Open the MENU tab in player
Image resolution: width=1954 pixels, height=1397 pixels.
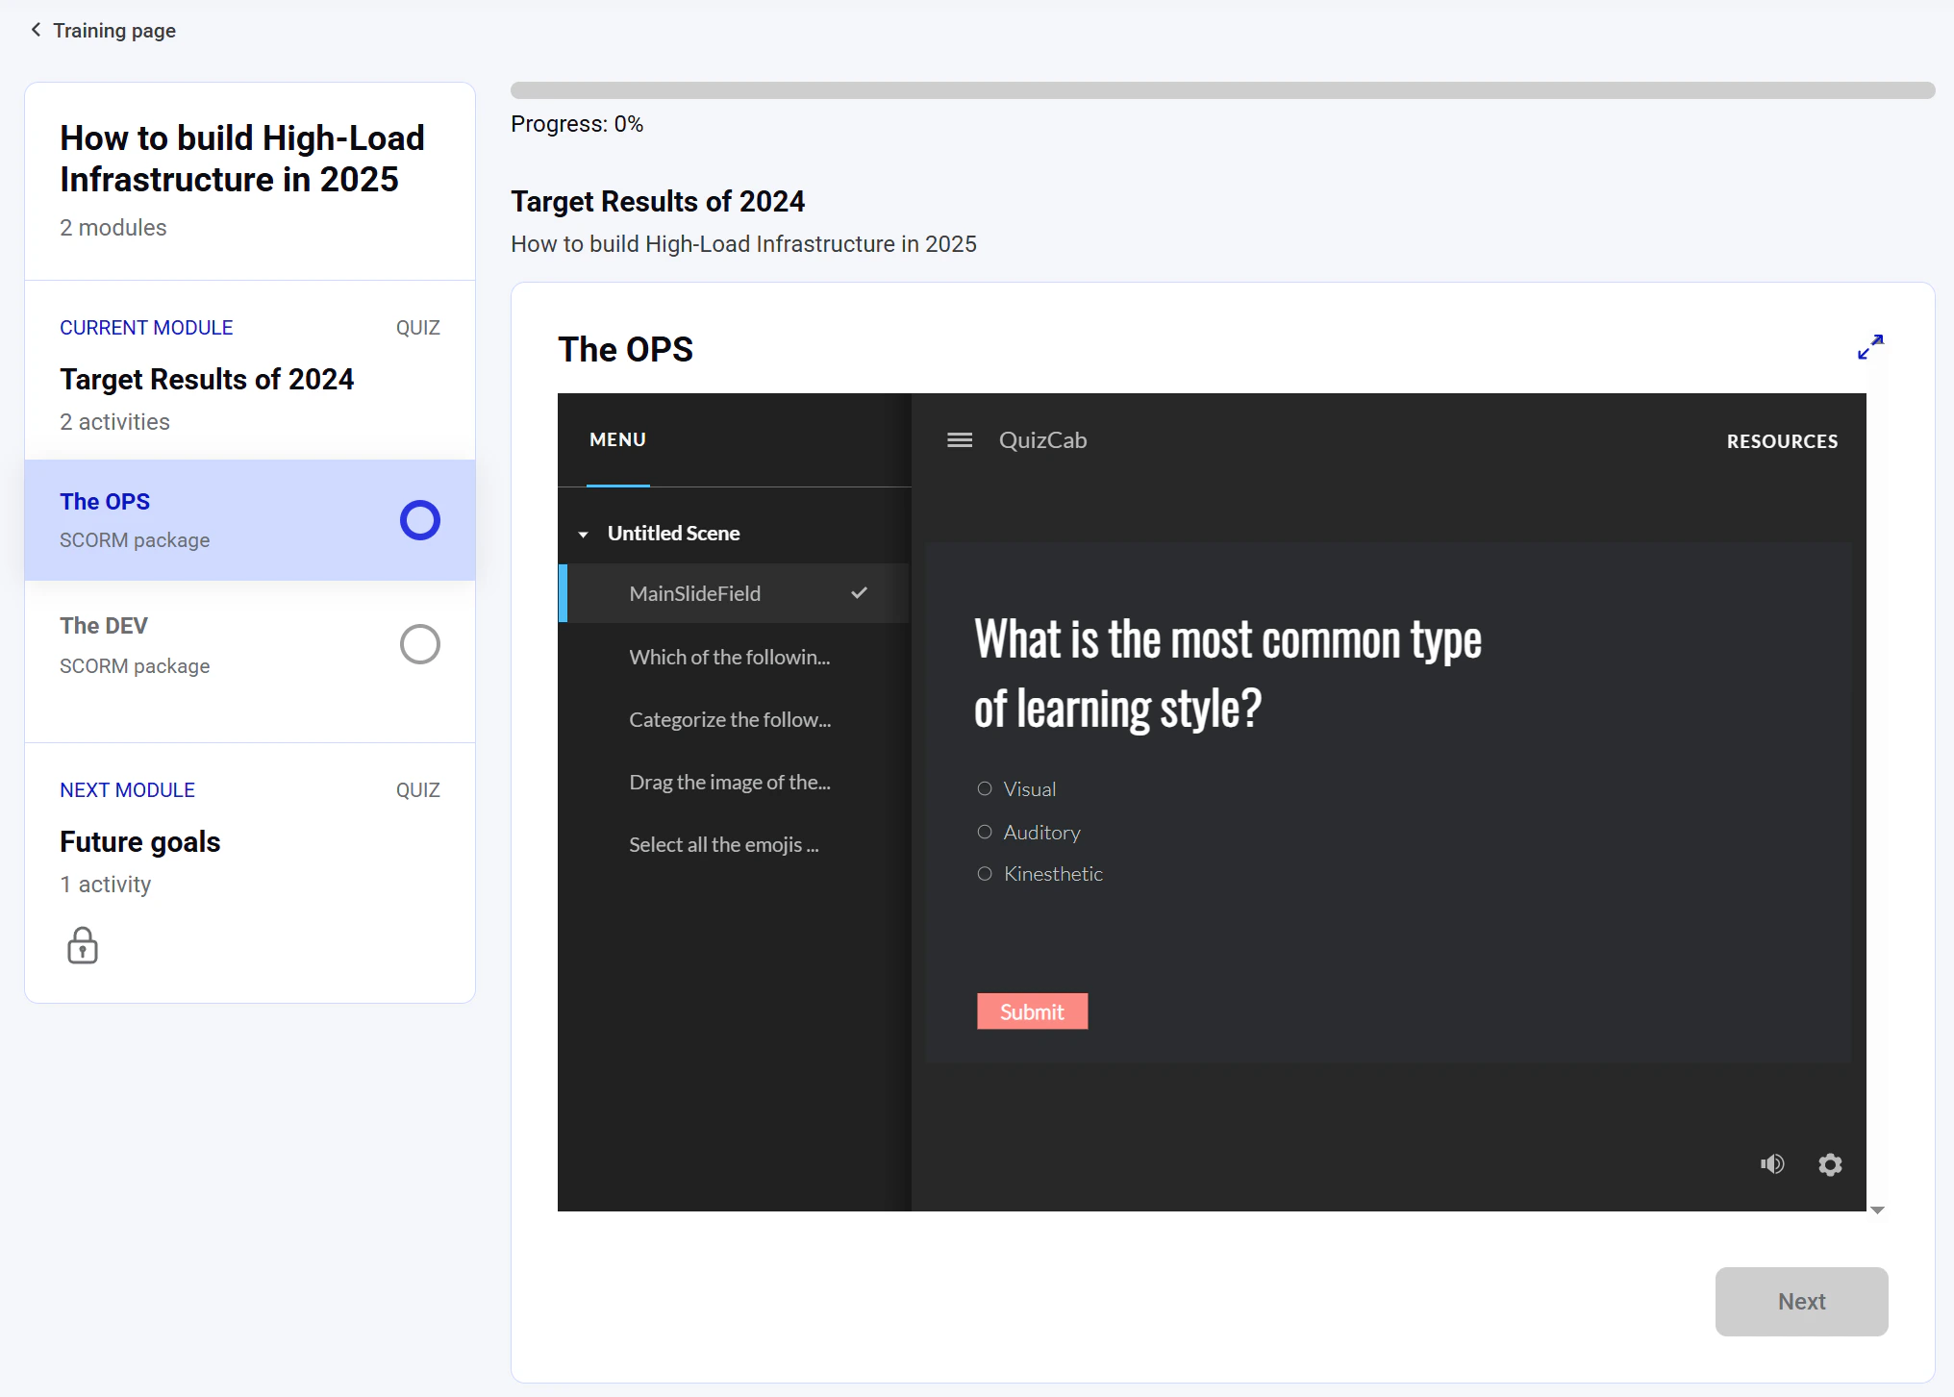tap(617, 439)
